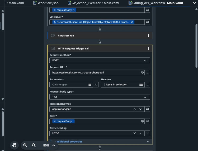Add activity between Log Message and HTTP Request
This screenshot has width=198, height=151.
(x=100, y=42)
